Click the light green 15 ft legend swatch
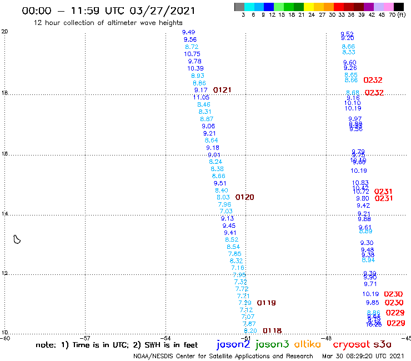Viewport: 411px width, 361px height. (x=279, y=7)
